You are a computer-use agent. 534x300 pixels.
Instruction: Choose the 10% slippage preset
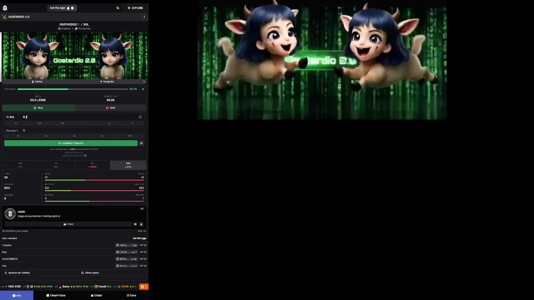click(x=130, y=136)
